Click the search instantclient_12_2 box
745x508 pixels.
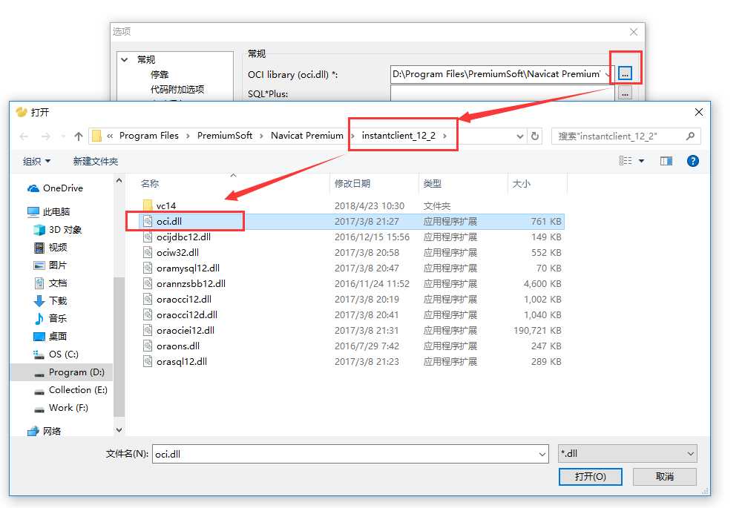626,136
